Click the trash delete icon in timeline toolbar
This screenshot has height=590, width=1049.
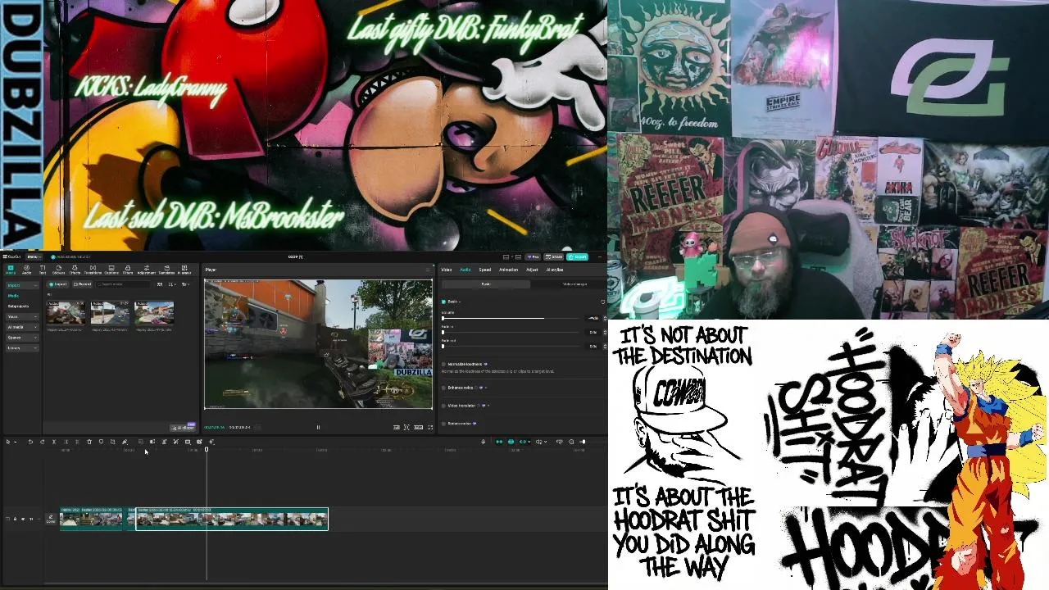click(89, 442)
